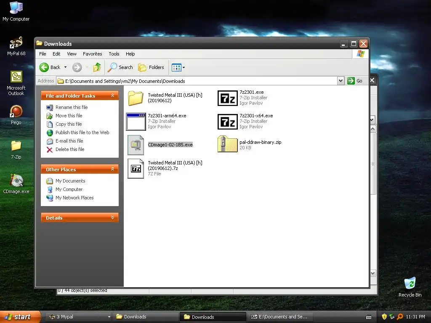Click Rename this file
The height and width of the screenshot is (323, 431).
point(72,107)
